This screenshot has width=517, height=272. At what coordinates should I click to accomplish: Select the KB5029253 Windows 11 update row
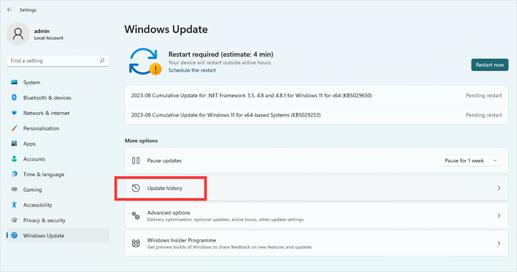pyautogui.click(x=317, y=115)
